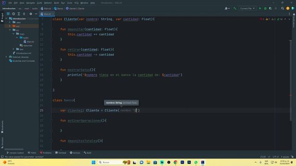Click the Introduccion project breadcrumb
The height and width of the screenshot is (166, 296).
9,8
